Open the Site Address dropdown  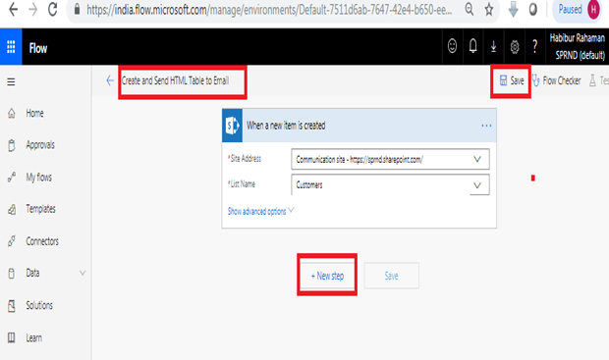click(390, 159)
